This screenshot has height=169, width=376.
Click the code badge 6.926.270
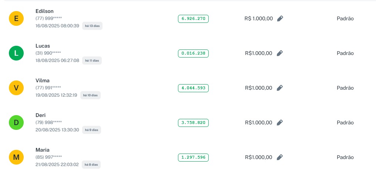(193, 18)
